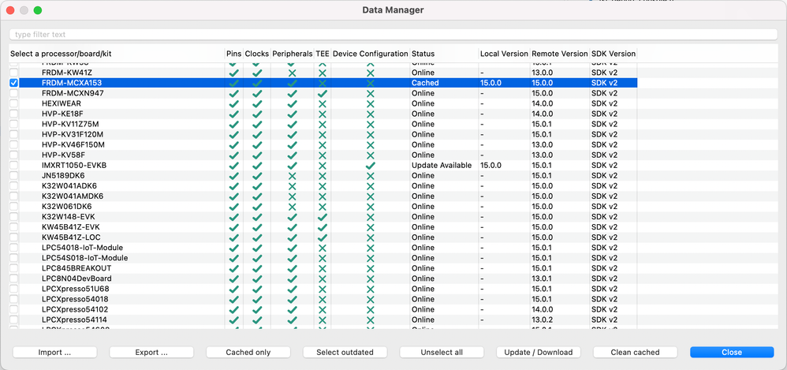Sort by Status column header

(444, 54)
